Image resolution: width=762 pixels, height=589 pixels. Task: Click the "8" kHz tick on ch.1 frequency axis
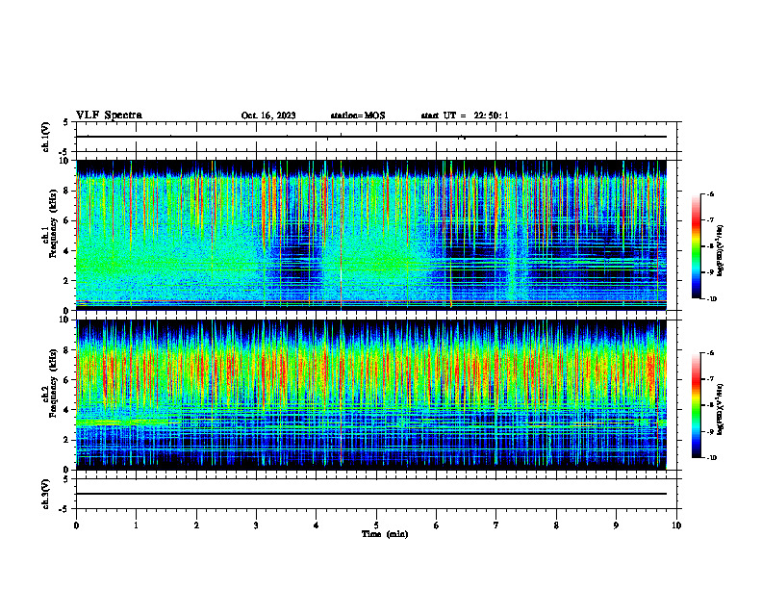(x=67, y=191)
